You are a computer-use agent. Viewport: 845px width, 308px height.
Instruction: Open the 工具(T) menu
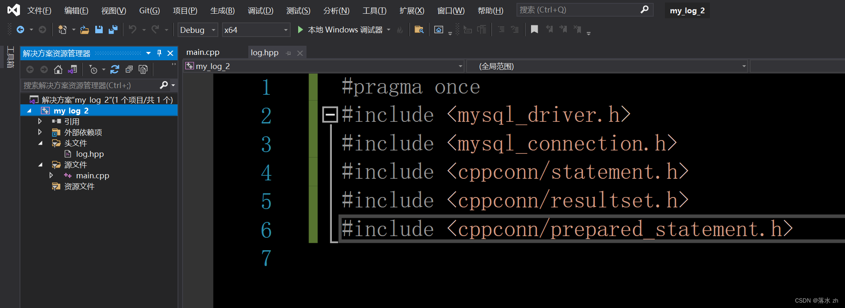(374, 10)
